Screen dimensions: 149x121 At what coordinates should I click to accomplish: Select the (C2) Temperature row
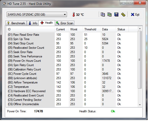click(72, 87)
